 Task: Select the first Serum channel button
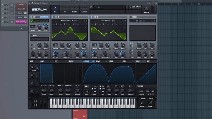point(21,5)
